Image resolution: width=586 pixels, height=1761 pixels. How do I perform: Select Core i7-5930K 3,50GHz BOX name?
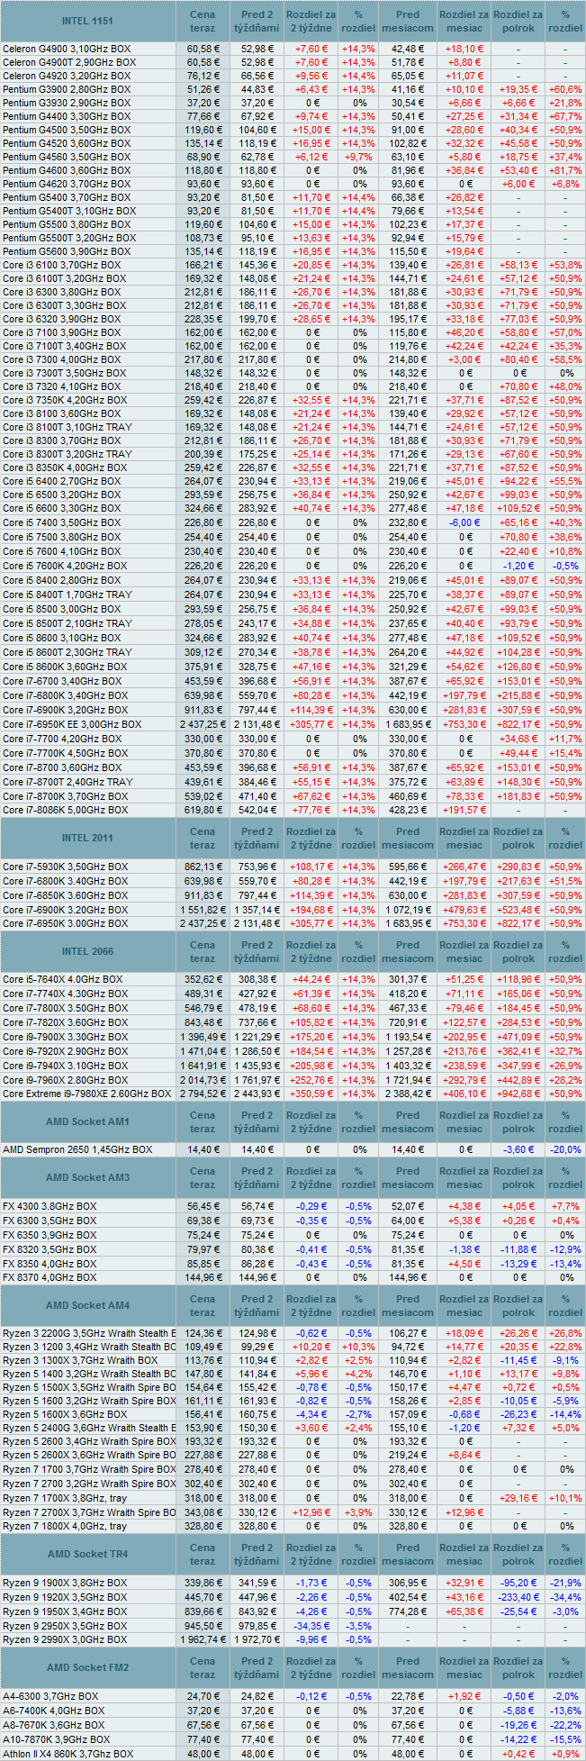(65, 867)
